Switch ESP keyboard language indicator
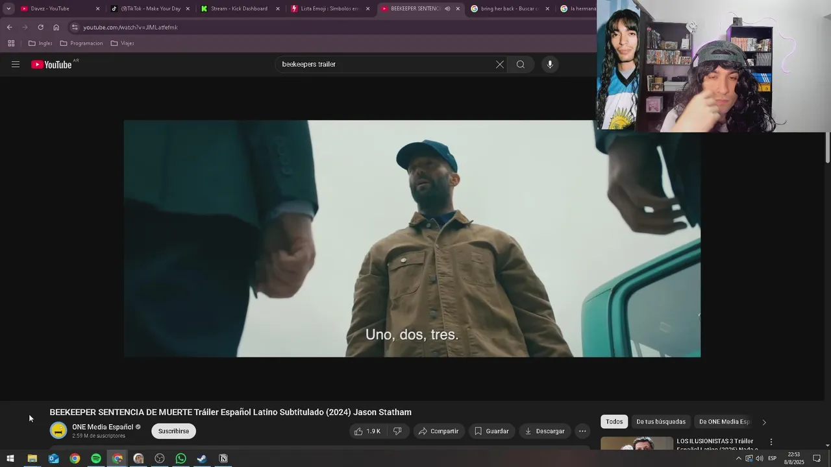 [x=773, y=459]
